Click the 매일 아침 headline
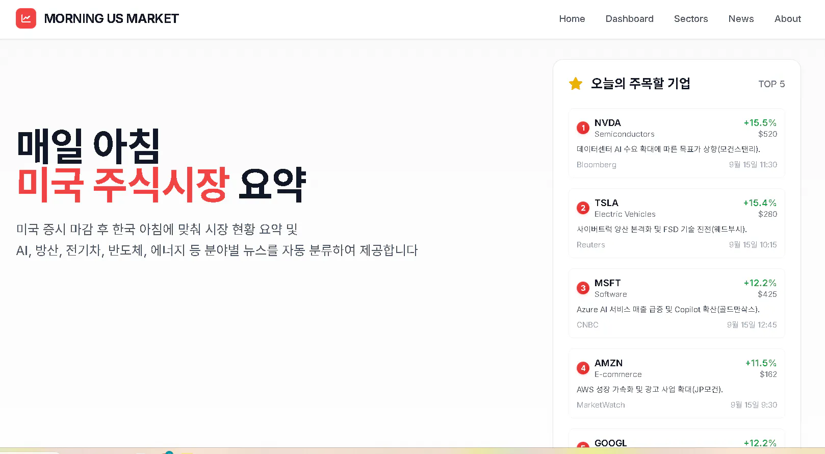This screenshot has width=825, height=454. tap(88, 146)
